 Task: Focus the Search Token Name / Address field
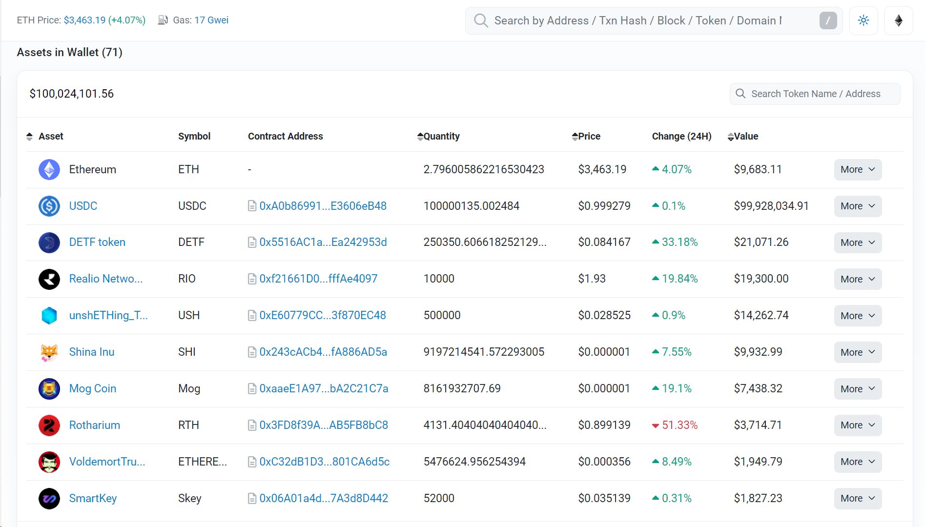(815, 94)
